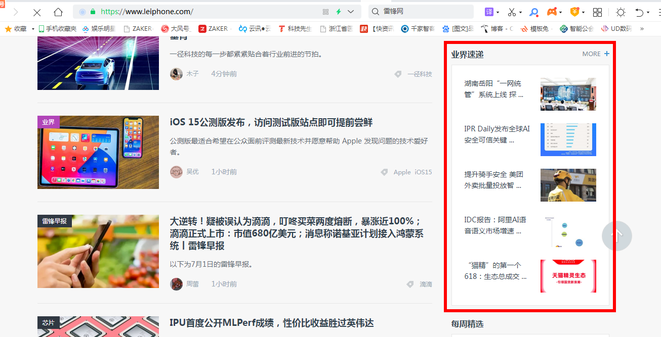Open the 大风号 bookmark
Screen dimensions: 661x337
click(176, 29)
